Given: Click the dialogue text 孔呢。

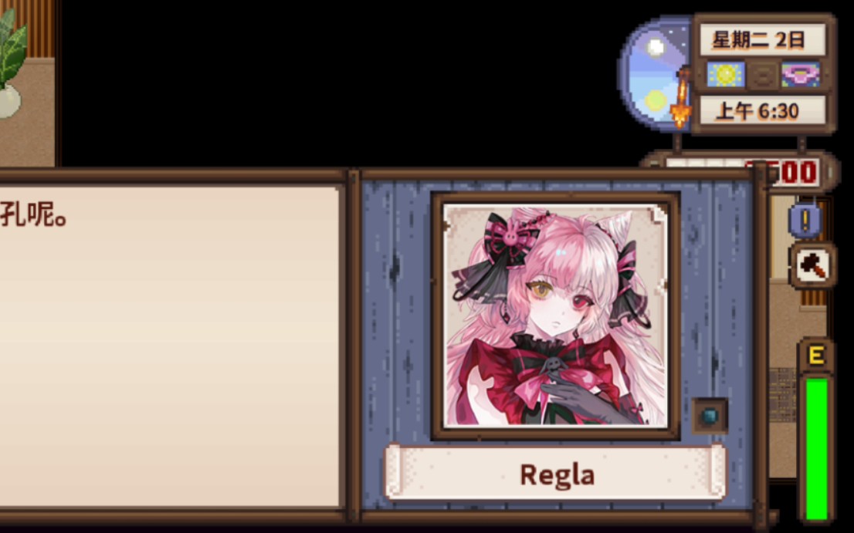Looking at the screenshot, I should 32,214.
